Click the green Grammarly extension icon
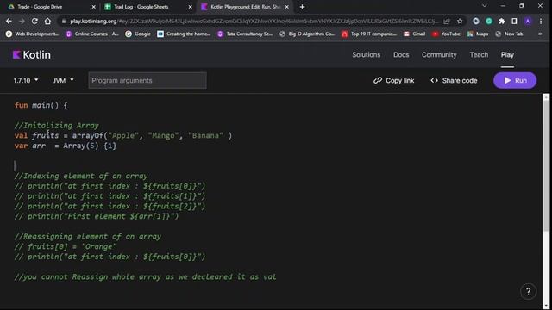552x310 pixels. 489,21
